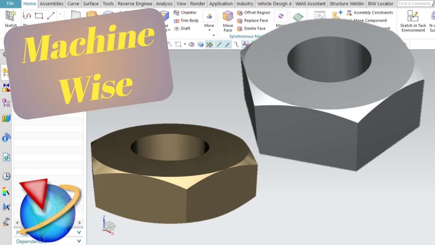Select the Rectangle sketch tool
Screen dimensions: 435x245
coord(39,16)
